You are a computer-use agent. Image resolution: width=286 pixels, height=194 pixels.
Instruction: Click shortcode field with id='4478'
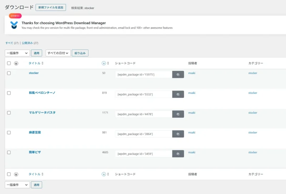[144, 114]
